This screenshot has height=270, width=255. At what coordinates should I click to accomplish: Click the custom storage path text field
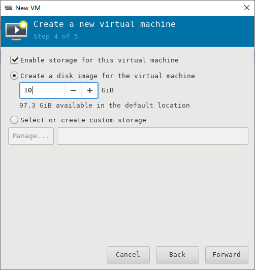click(x=153, y=136)
